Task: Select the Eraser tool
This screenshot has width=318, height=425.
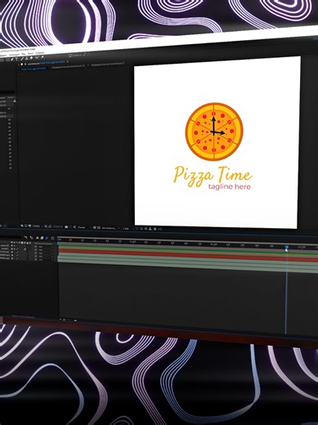Action: pyautogui.click(x=31, y=57)
